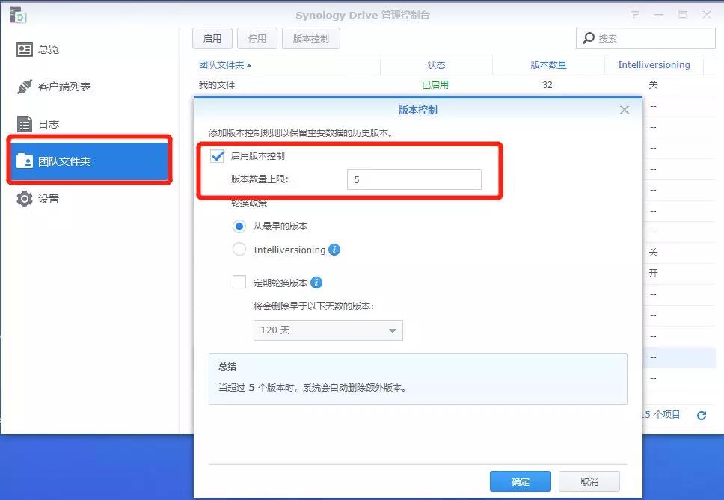Select the 我的文件 row
The height and width of the screenshot is (500, 724).
pos(453,85)
